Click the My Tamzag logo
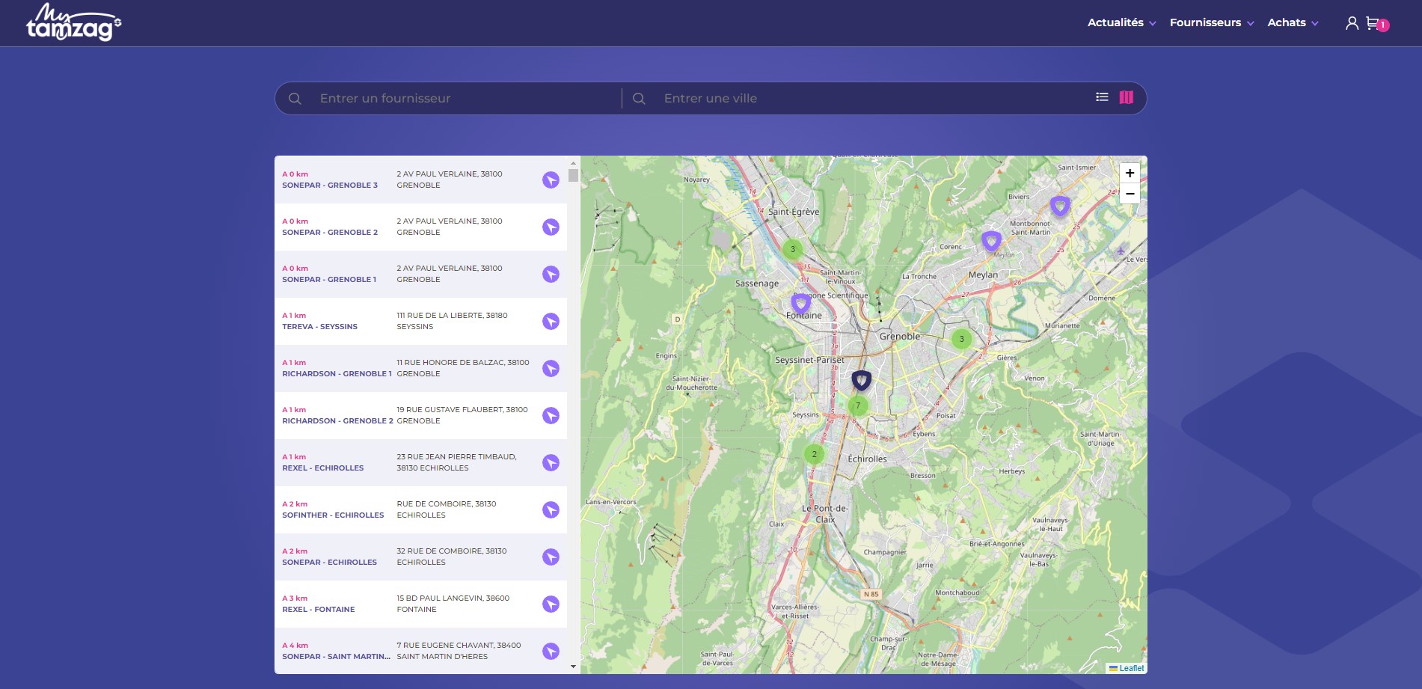1422x689 pixels. (73, 22)
